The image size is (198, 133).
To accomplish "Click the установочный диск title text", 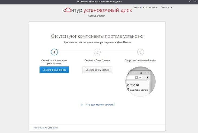I will (107, 10).
